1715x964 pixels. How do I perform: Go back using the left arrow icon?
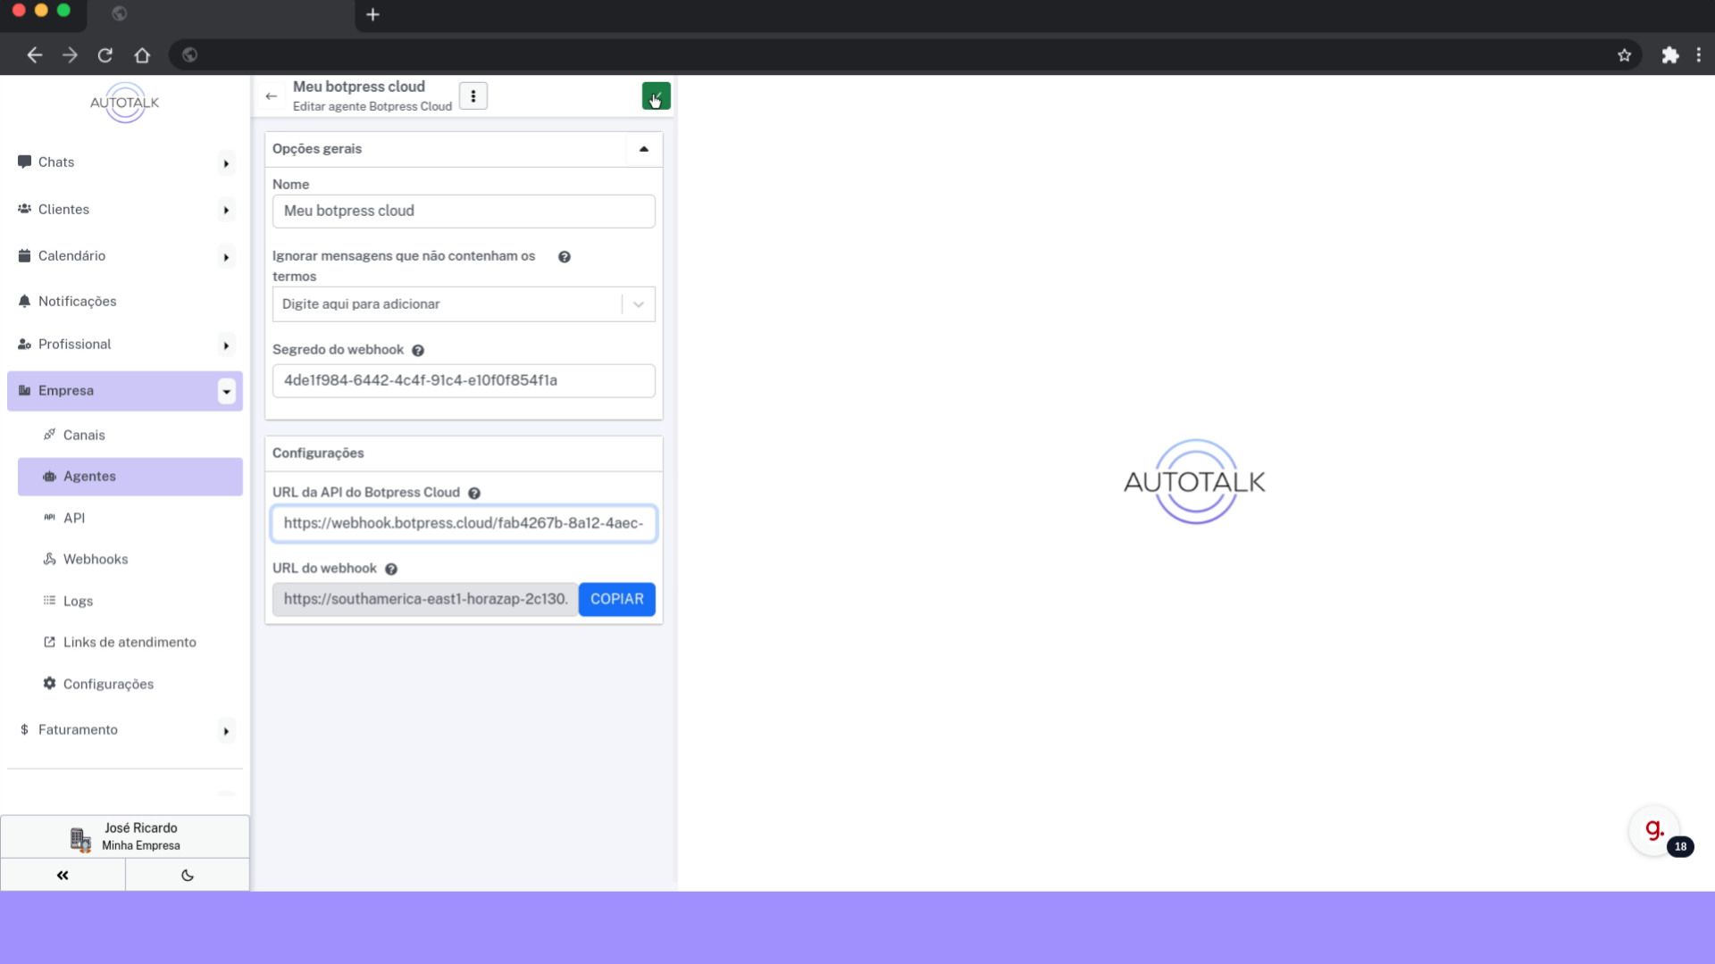272,96
